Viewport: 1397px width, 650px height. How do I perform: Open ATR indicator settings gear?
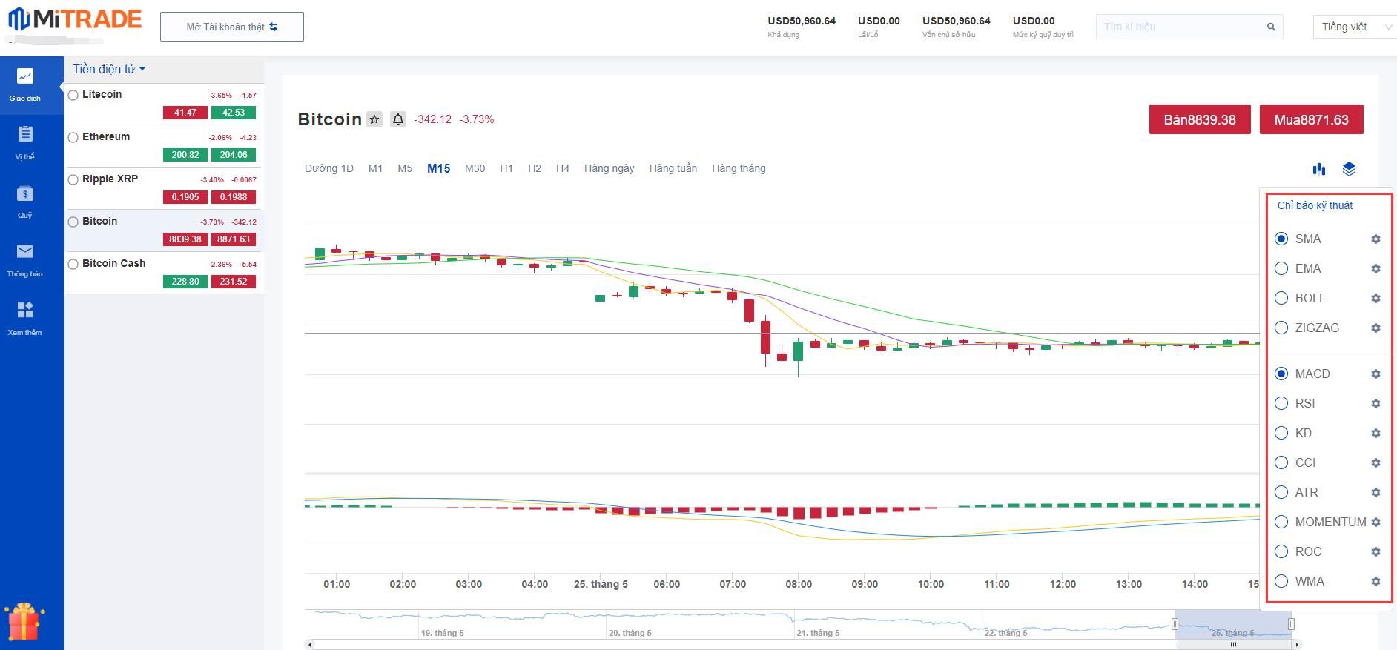(x=1375, y=492)
